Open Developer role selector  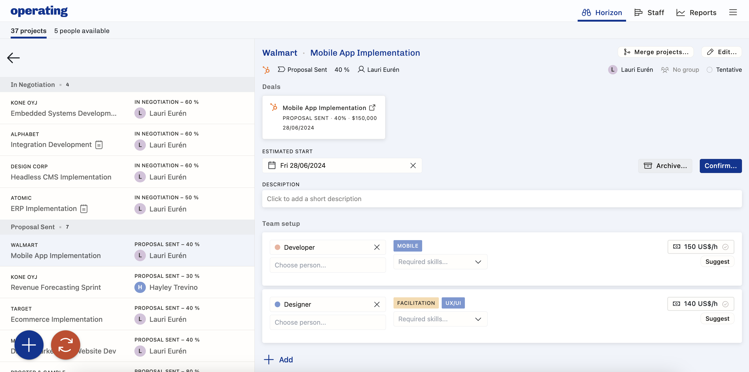pos(328,247)
